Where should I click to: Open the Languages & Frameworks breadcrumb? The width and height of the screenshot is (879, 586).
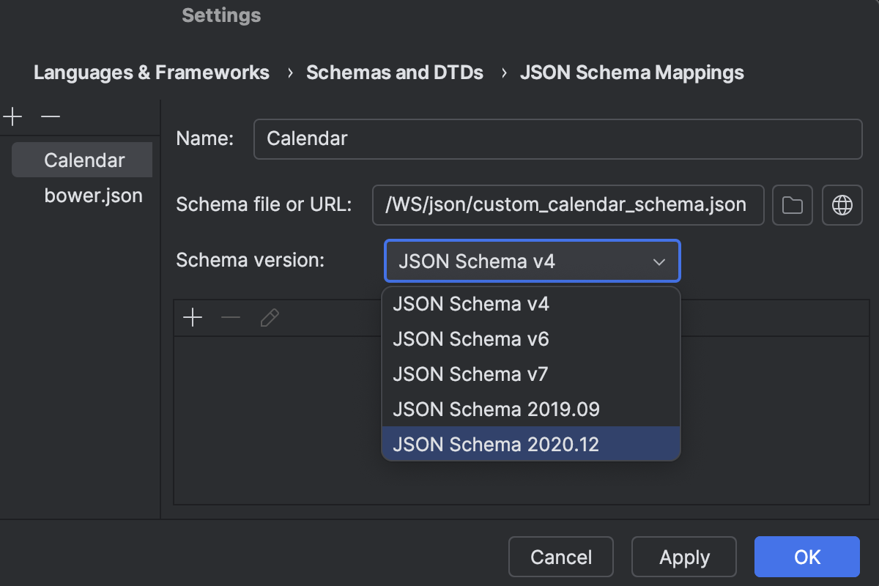pos(151,73)
